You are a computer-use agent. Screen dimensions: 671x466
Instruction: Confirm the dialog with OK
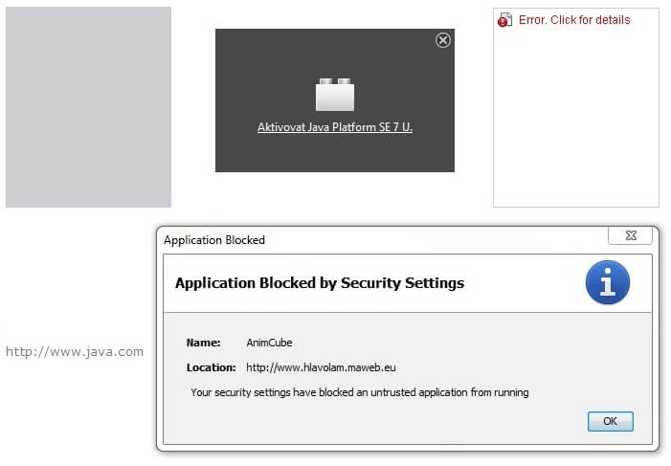(611, 421)
